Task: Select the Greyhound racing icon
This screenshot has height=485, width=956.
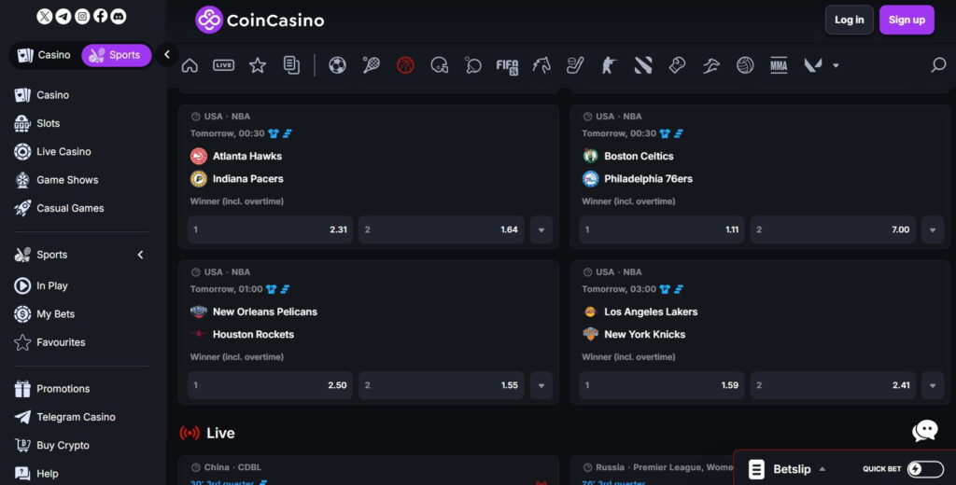Action: 710,65
